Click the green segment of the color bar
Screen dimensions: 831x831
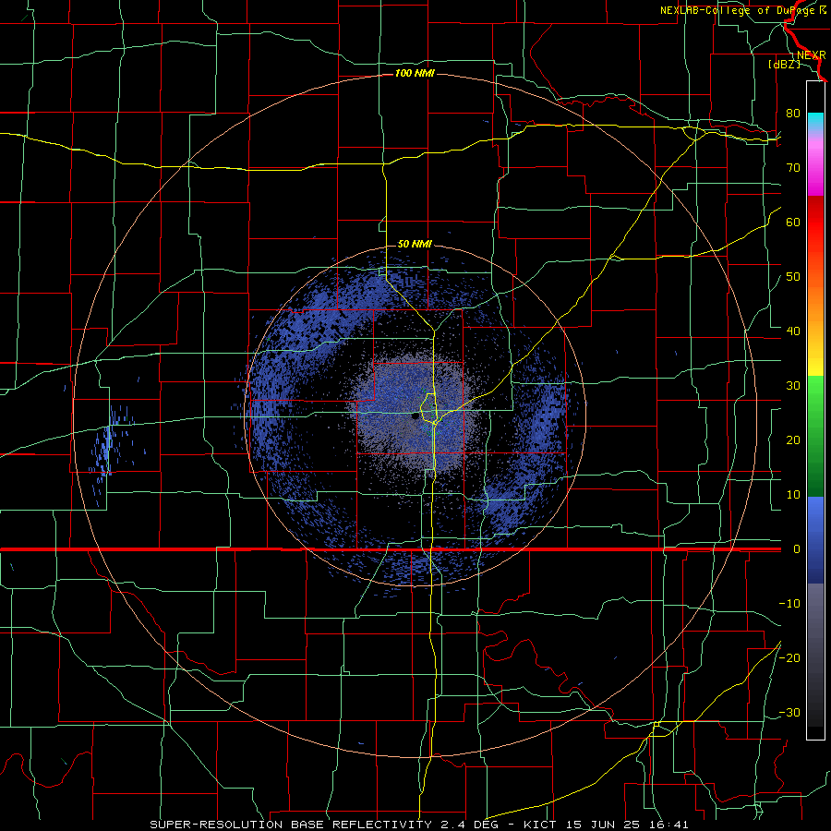pos(815,437)
